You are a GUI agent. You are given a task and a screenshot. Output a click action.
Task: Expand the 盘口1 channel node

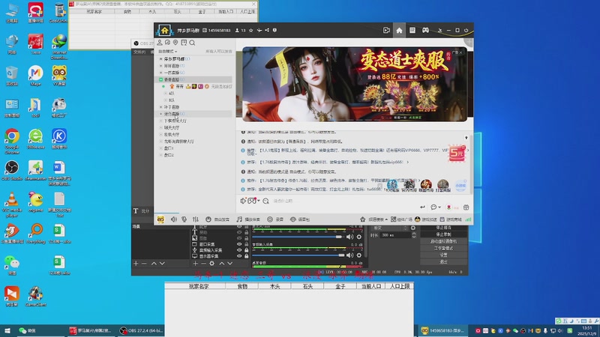pyautogui.click(x=160, y=148)
